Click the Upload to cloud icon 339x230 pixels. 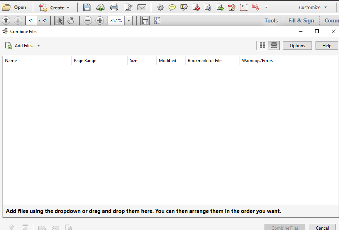100,7
